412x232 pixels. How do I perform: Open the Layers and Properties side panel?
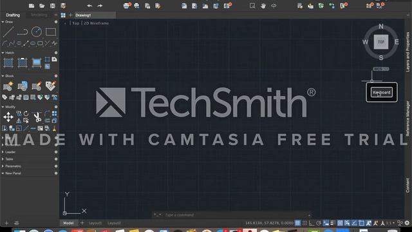[407, 52]
